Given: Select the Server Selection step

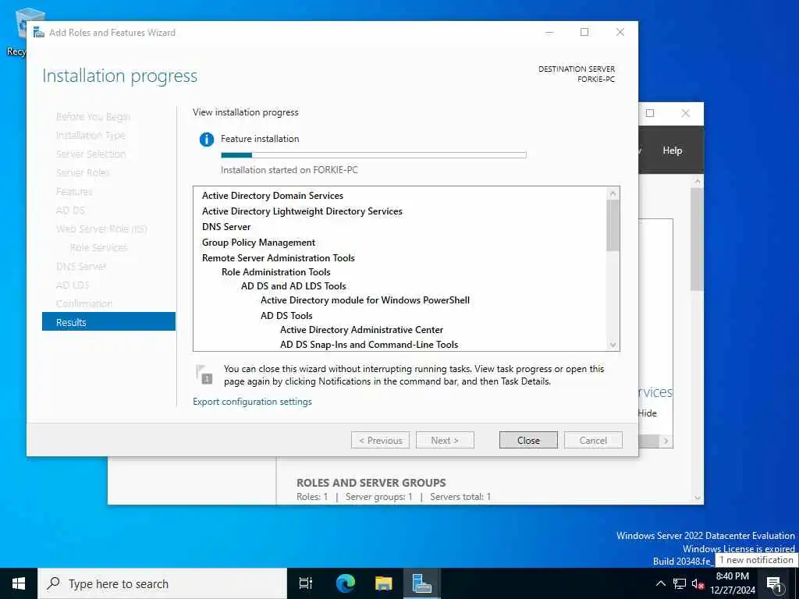Looking at the screenshot, I should pyautogui.click(x=91, y=154).
